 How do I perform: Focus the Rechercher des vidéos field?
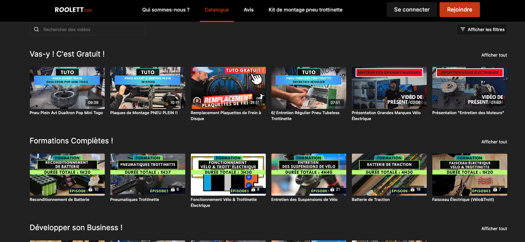(x=92, y=30)
